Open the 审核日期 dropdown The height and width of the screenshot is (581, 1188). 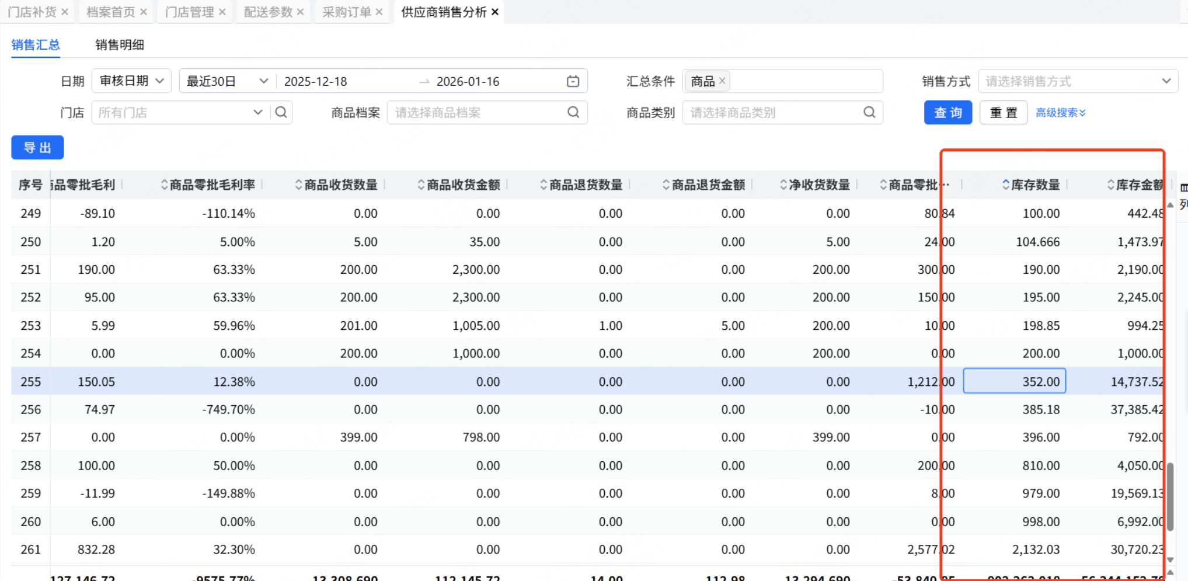coord(131,81)
